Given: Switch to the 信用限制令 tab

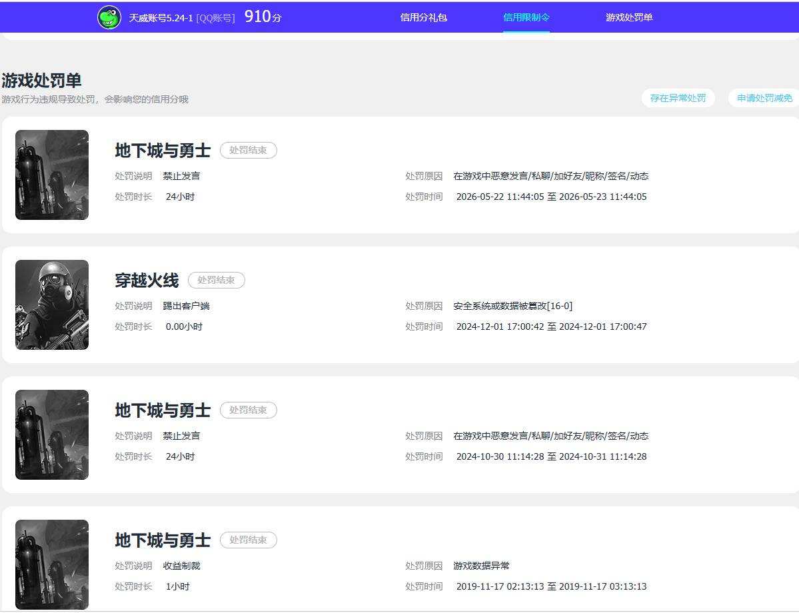Looking at the screenshot, I should tap(526, 17).
